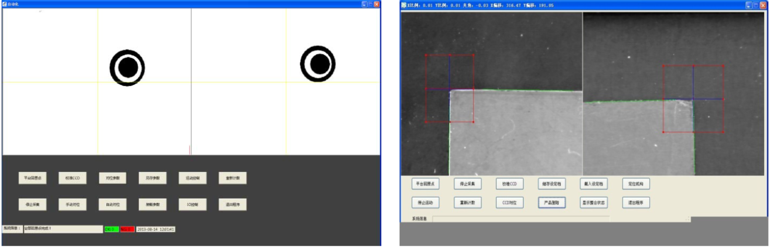This screenshot has height=247, width=769.
Task: Click the 显示整合状态 button
Action: click(593, 202)
